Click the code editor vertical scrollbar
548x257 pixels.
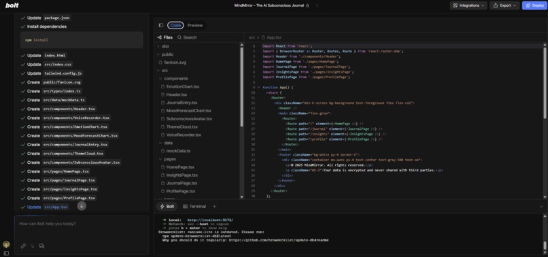pos(545,83)
